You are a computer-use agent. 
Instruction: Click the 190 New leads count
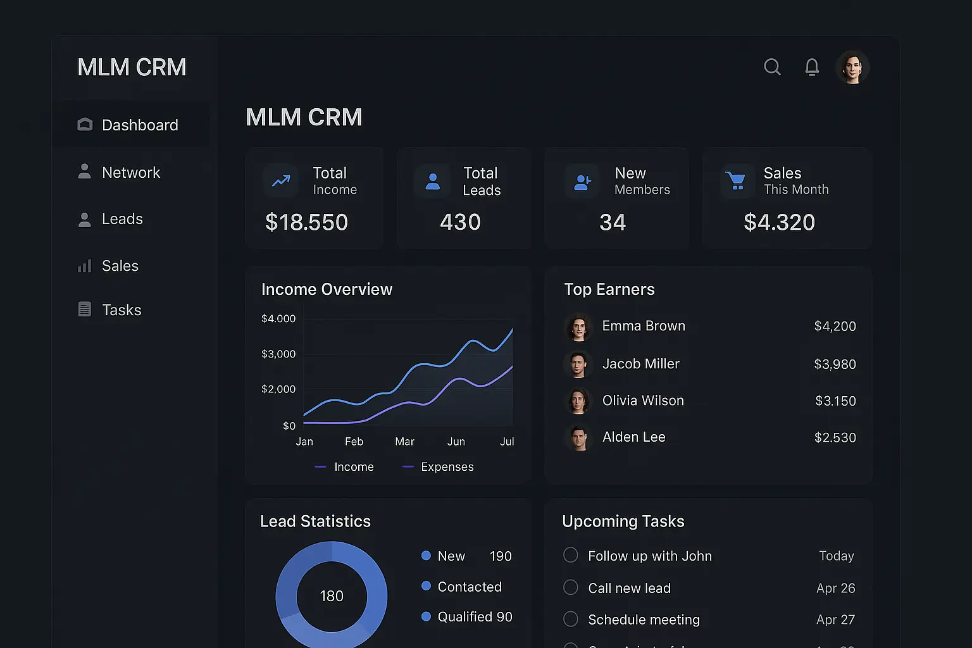[x=501, y=556]
